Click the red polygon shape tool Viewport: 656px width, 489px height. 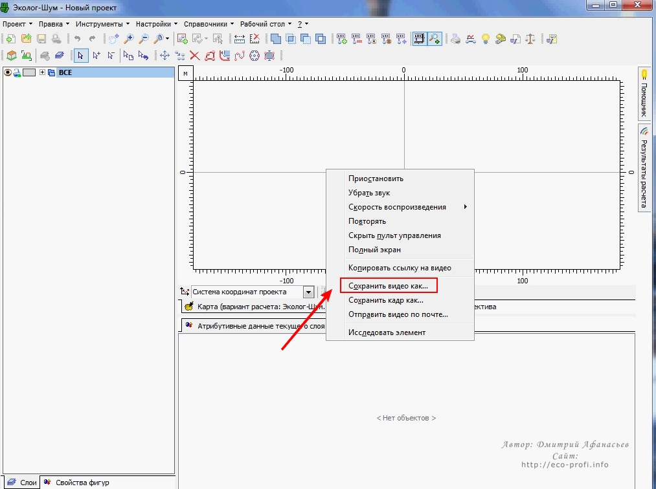[x=210, y=55]
